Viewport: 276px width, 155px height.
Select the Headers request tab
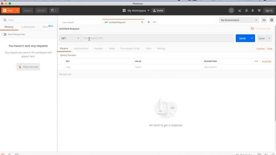(99, 49)
